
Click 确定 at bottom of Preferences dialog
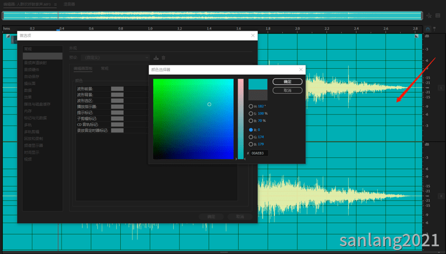(x=211, y=217)
